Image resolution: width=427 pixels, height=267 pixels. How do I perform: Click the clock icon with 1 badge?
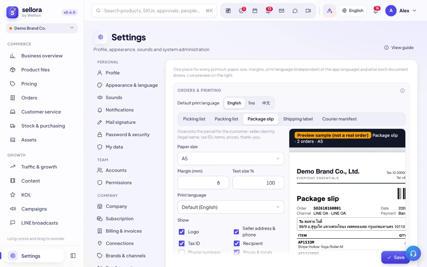pyautogui.click(x=242, y=11)
